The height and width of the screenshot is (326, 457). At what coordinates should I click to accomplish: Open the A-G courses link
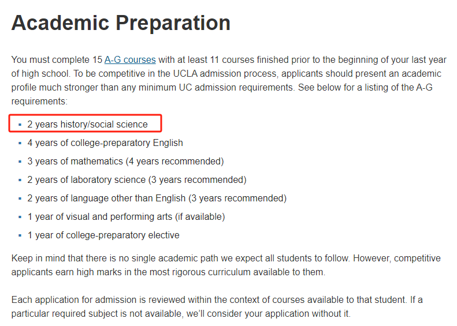[130, 59]
